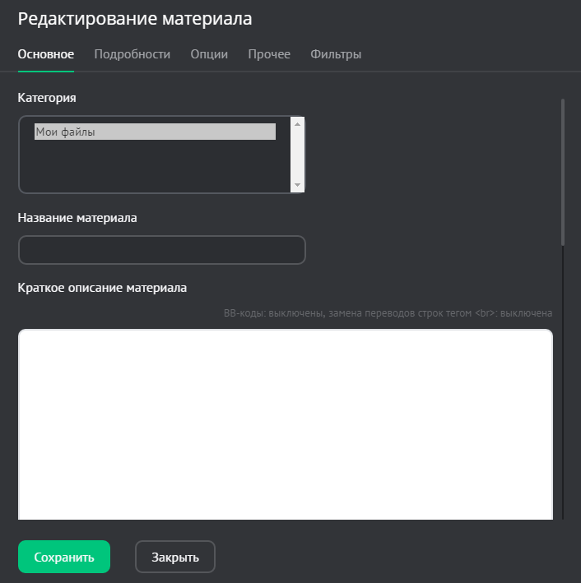Click the BB-коды status hint text
This screenshot has width=581, height=583.
(388, 313)
